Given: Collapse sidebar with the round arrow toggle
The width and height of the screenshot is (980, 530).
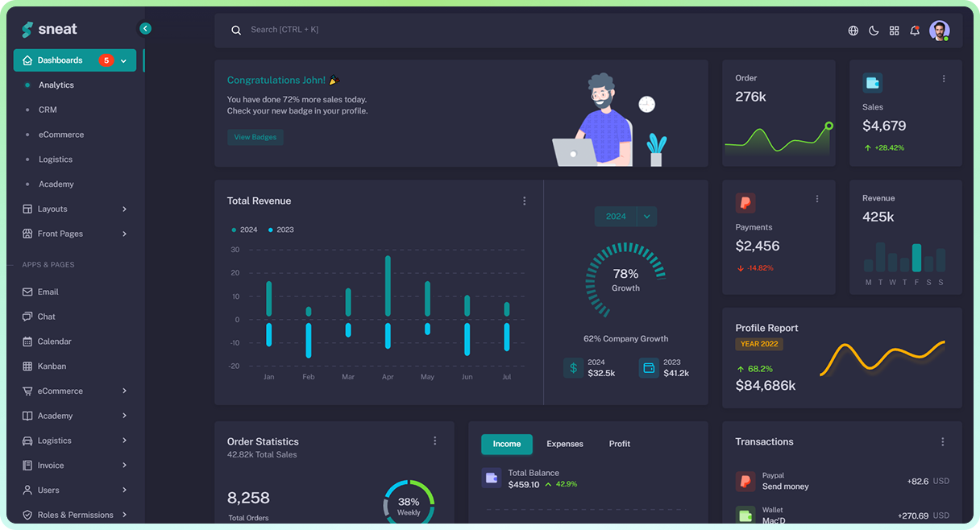Looking at the screenshot, I should 145,28.
